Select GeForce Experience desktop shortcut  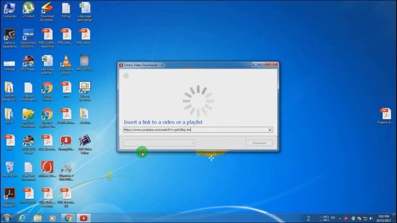9,38
